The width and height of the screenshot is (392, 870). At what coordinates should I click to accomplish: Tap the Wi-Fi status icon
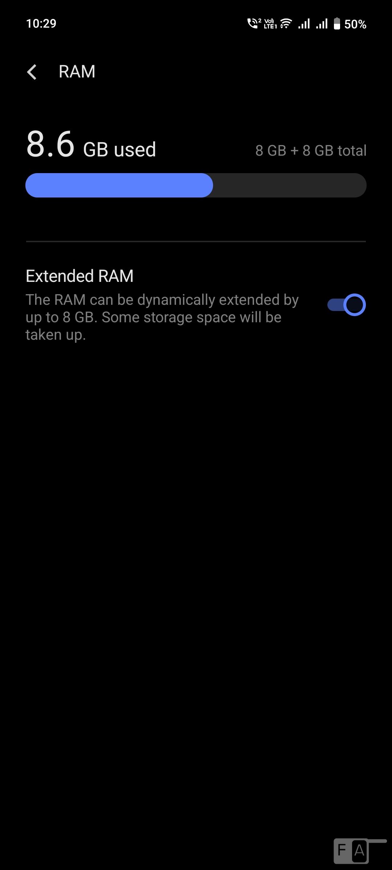pos(286,24)
